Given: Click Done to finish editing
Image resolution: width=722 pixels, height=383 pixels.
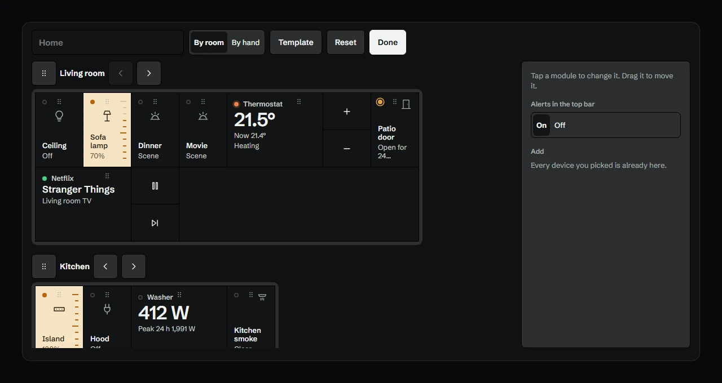Looking at the screenshot, I should point(388,42).
